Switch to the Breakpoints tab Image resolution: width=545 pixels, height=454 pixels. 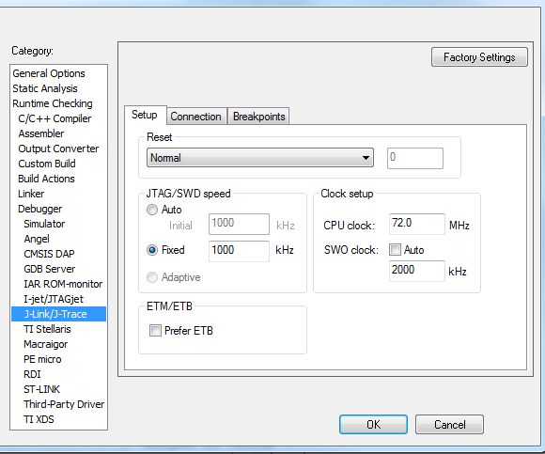[x=259, y=117]
